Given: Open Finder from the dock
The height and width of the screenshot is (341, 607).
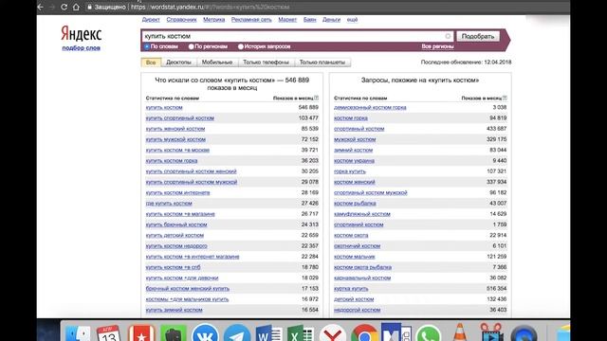Looking at the screenshot, I should [x=78, y=333].
